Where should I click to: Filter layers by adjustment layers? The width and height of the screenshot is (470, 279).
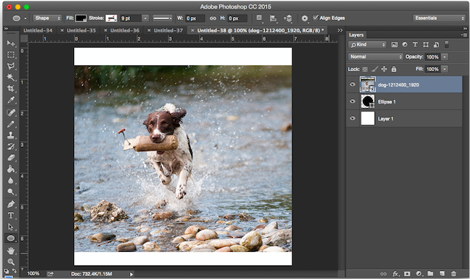point(405,44)
